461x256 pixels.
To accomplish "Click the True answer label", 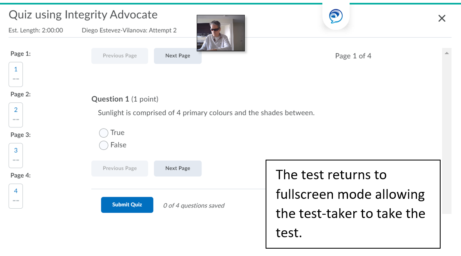I will click(117, 133).
